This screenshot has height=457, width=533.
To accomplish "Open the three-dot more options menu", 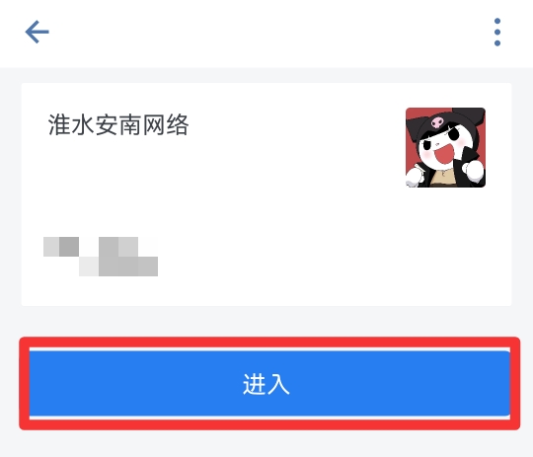I will [497, 32].
